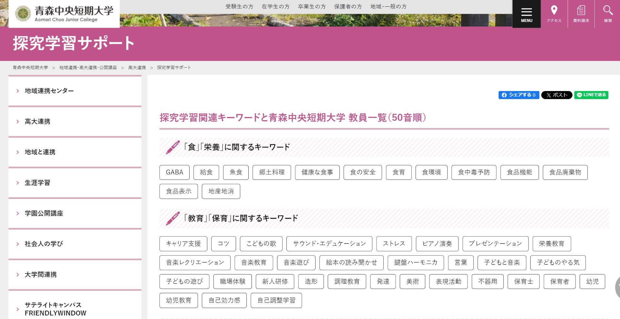Select the こどもの歌 keyword tag
Viewport: 620px width, 319px height.
261,244
